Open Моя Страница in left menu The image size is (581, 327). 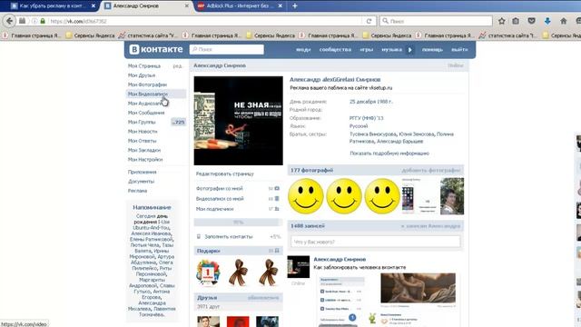point(144,66)
